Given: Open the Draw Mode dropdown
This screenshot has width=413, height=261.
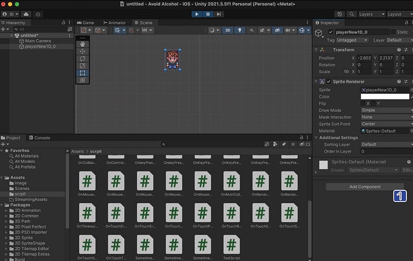Looking at the screenshot, I should coord(386,110).
